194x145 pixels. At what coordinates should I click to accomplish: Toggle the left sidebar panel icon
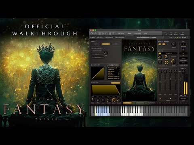(x=106, y=33)
